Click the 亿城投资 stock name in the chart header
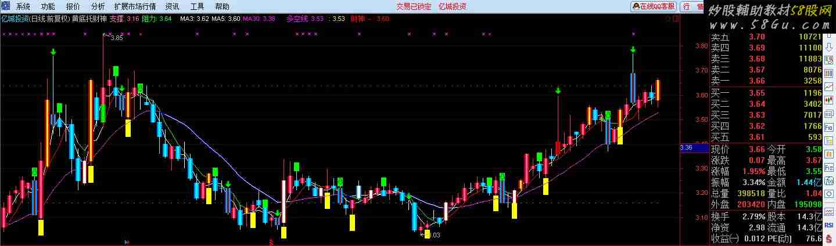The image size is (836, 246). point(15,19)
